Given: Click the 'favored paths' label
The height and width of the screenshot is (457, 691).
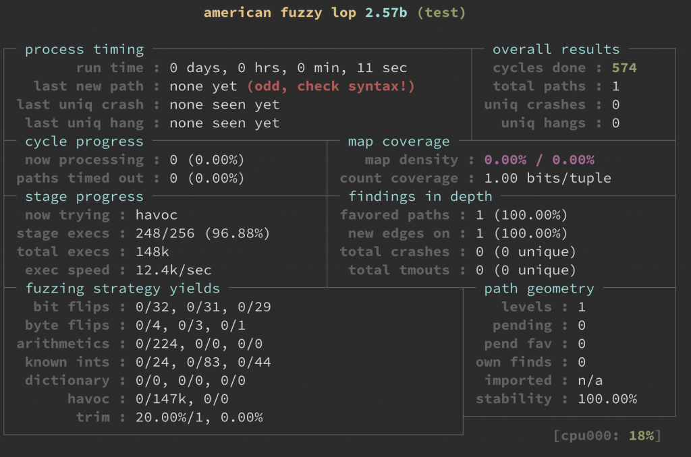Looking at the screenshot, I should [x=394, y=215].
